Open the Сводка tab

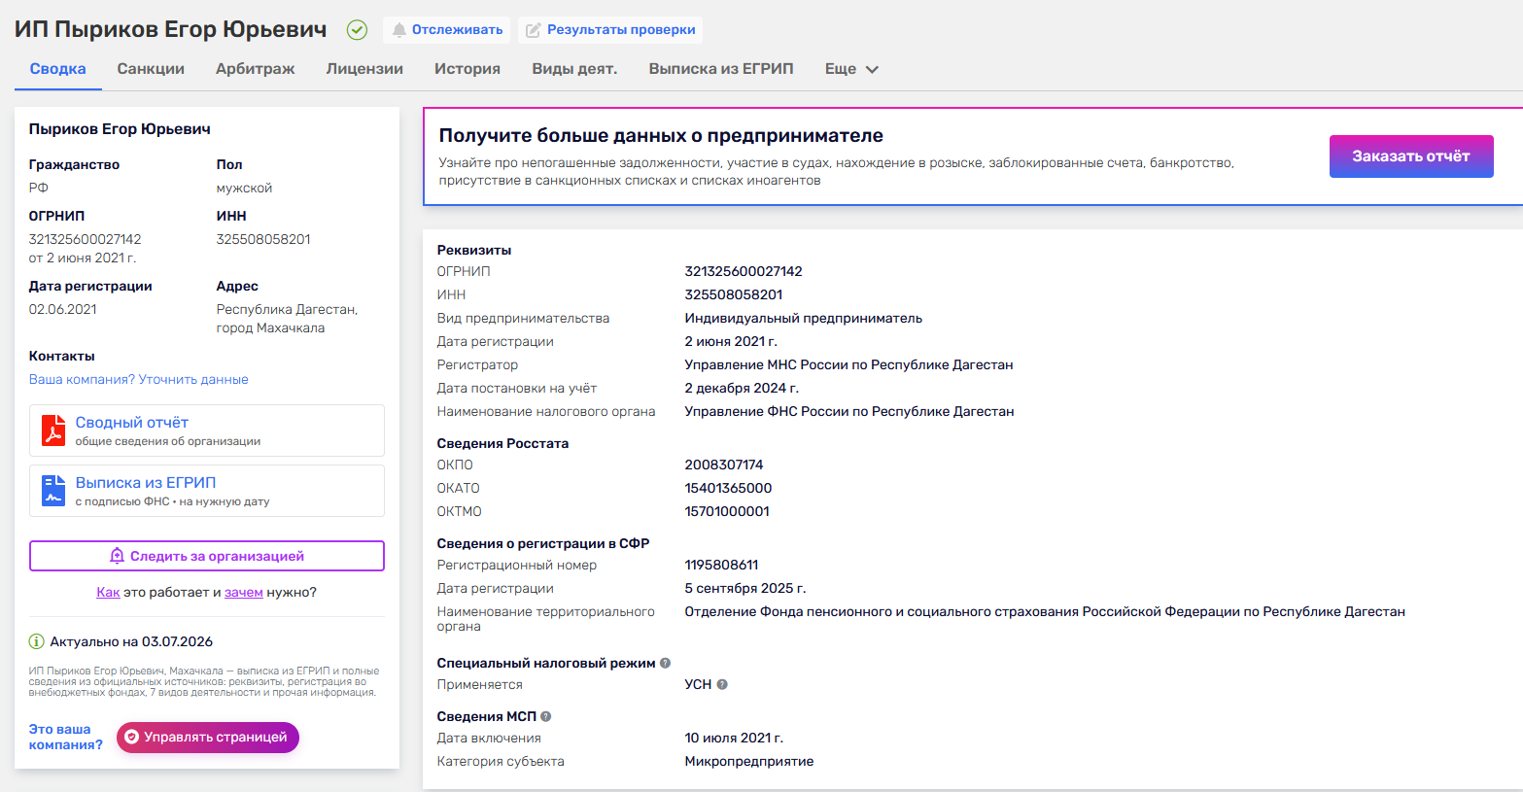pyautogui.click(x=57, y=69)
